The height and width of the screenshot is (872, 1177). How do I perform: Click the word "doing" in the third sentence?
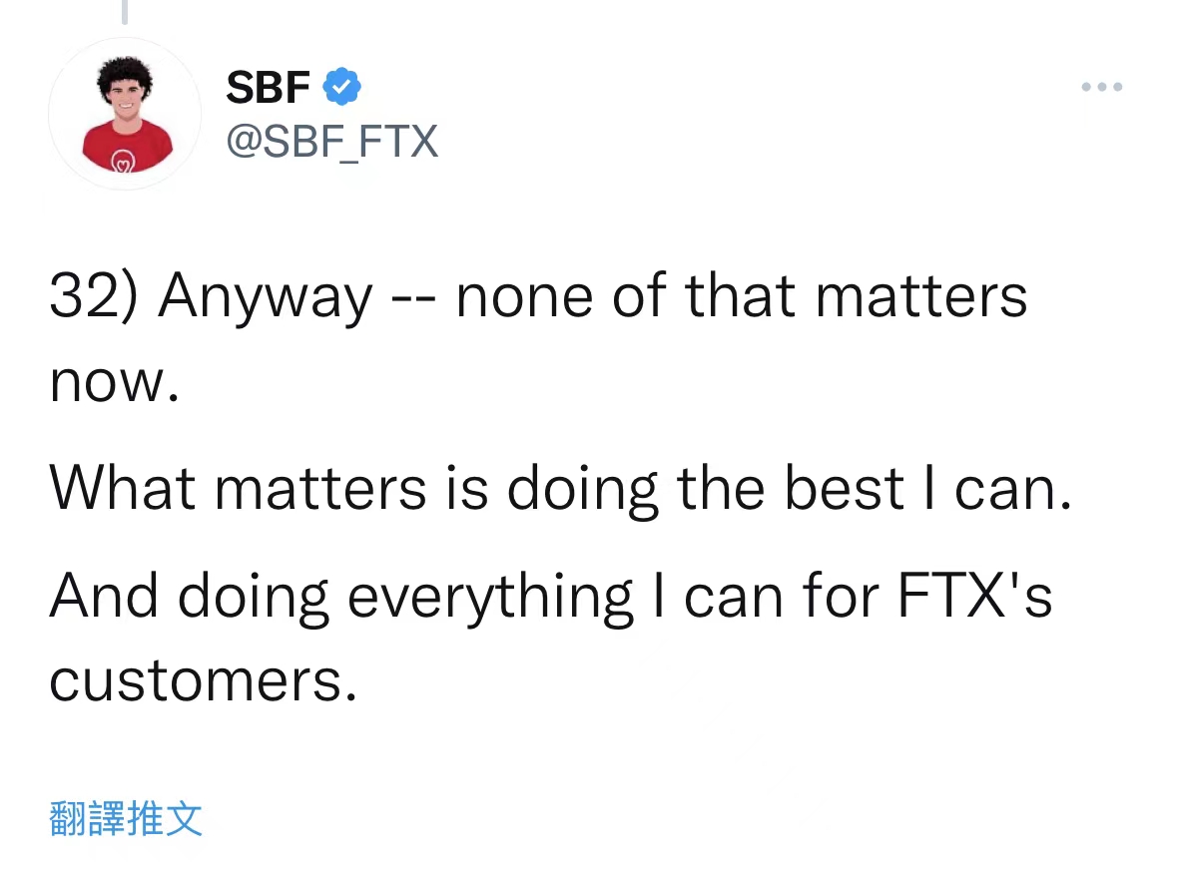(x=254, y=597)
